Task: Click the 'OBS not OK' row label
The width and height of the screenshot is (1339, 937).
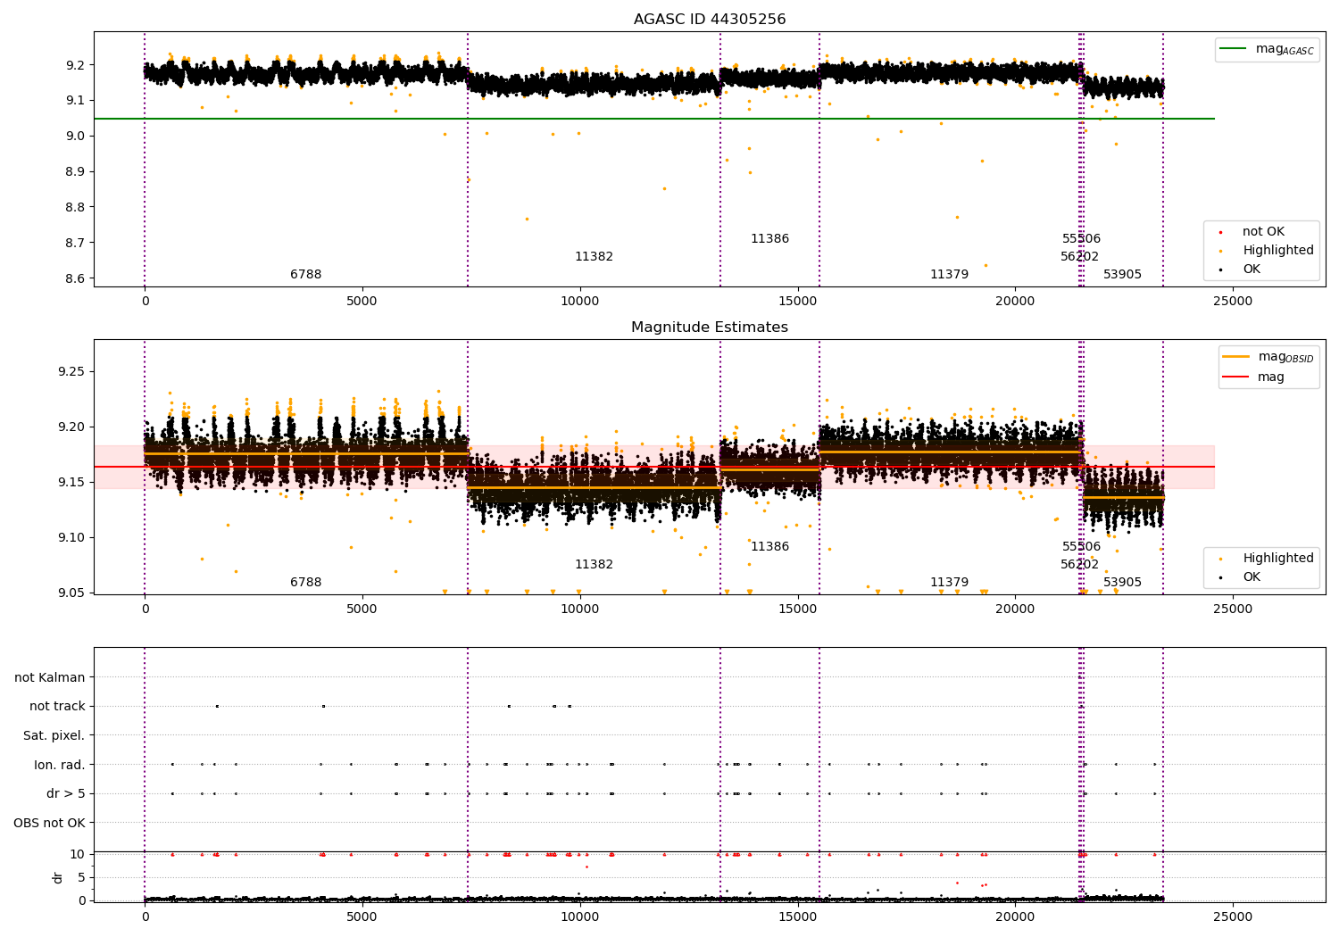Action: point(50,823)
